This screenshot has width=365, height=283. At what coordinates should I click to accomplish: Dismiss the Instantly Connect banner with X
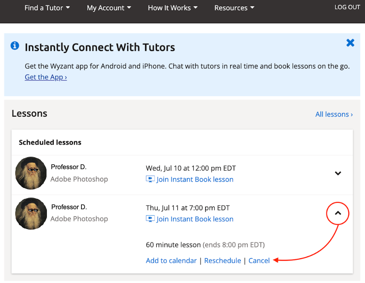pos(350,43)
